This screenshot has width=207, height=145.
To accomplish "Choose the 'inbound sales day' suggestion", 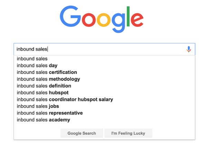I will 37,66.
